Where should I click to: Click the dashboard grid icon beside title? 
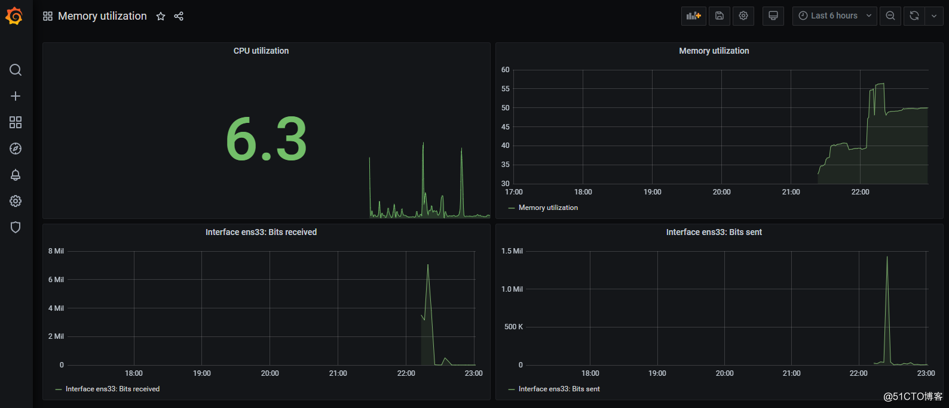point(48,16)
